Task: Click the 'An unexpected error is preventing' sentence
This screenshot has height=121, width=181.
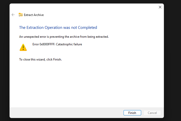Action: (64, 37)
